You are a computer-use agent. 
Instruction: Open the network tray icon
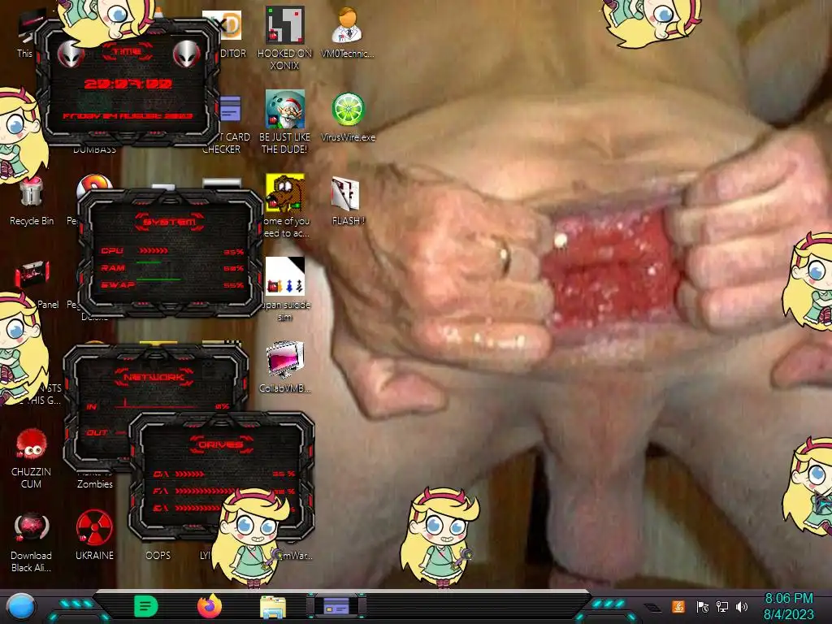[x=722, y=606]
